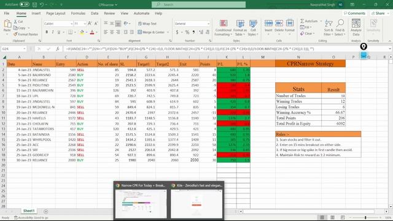Switch to the Formulas tab
The height and width of the screenshot is (221, 393).
(x=78, y=14)
